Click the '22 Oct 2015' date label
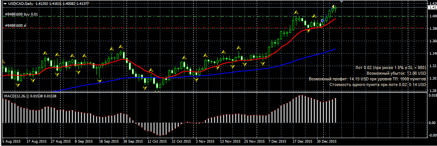 [182, 141]
